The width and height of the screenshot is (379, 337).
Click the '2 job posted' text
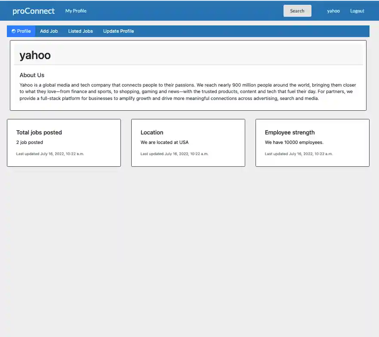(30, 142)
